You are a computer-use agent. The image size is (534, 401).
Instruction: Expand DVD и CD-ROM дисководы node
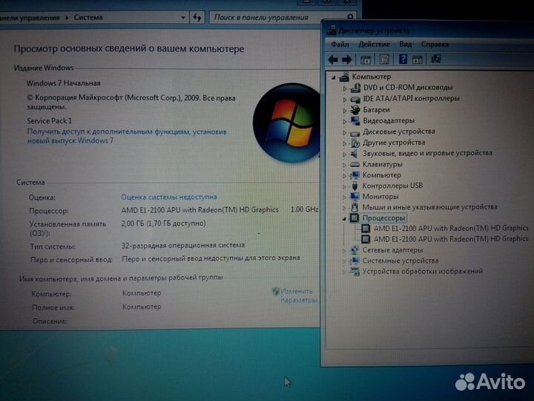pos(345,88)
